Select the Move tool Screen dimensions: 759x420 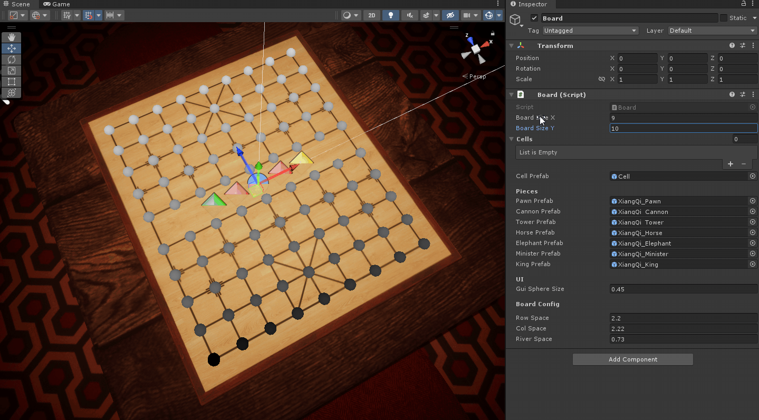pos(11,48)
